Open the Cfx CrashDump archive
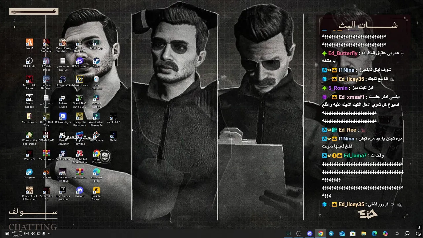The height and width of the screenshot is (238, 423). pos(80,174)
